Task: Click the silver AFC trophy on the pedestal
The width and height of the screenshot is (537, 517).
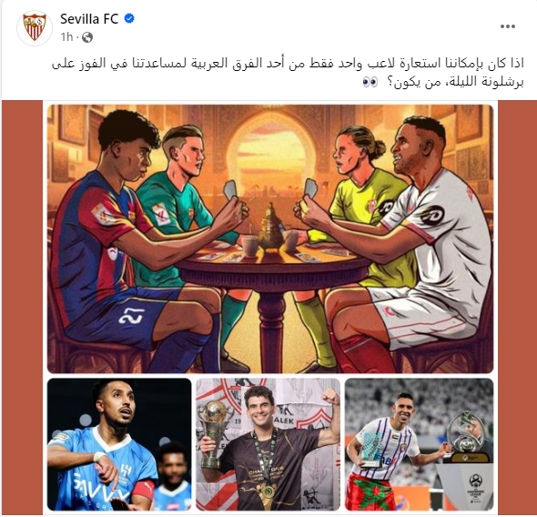Action: (x=466, y=437)
